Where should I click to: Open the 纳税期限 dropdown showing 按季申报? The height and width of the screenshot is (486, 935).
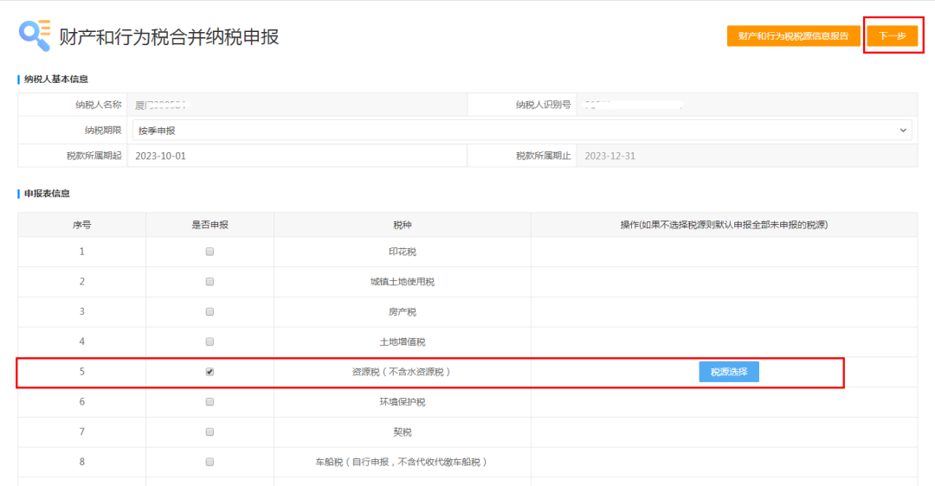coord(522,131)
